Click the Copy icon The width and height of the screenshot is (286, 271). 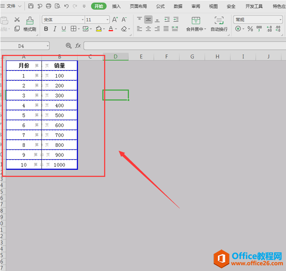click(17, 28)
